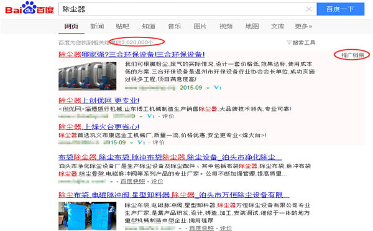This screenshot has height=231, width=373.
Task: Switch to the 贴吧 tab
Action: [122, 26]
